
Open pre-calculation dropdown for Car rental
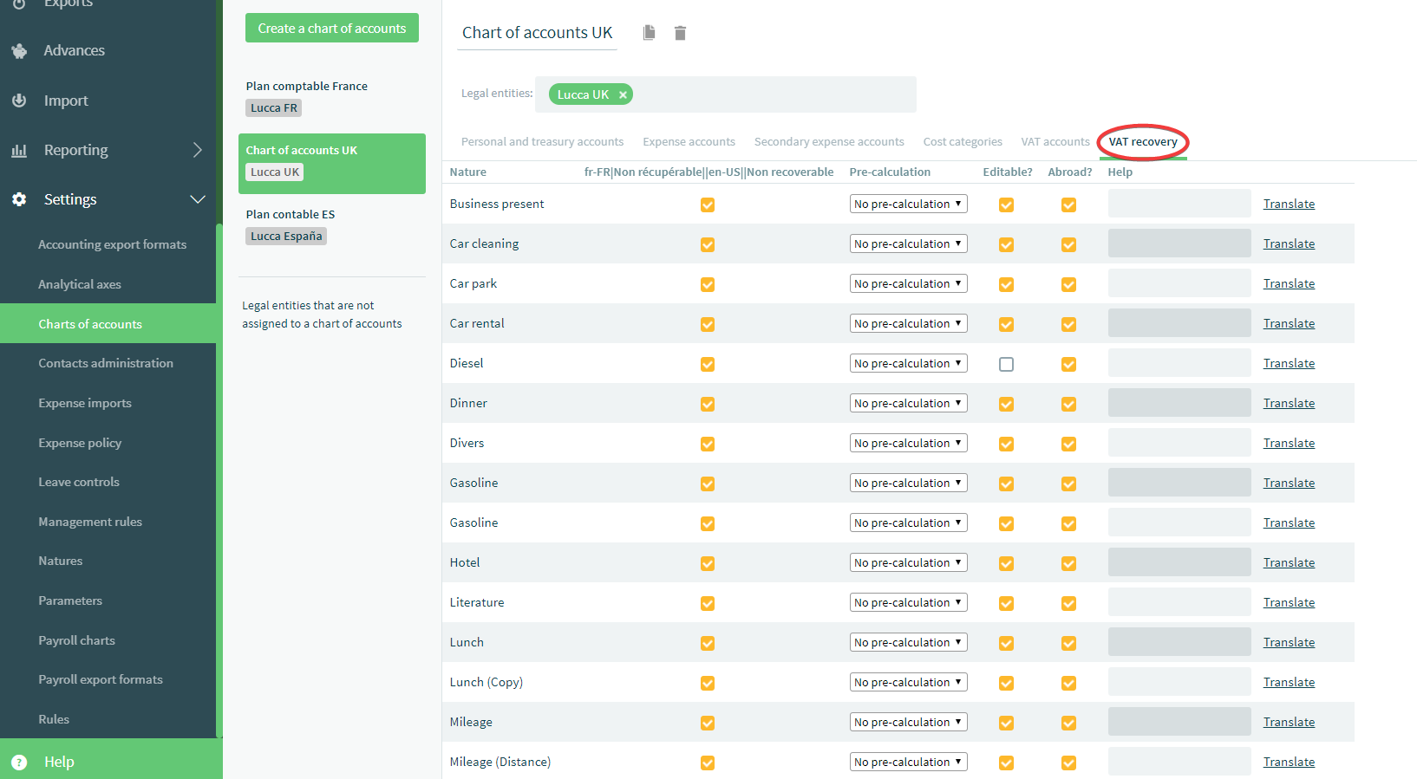pyautogui.click(x=908, y=323)
